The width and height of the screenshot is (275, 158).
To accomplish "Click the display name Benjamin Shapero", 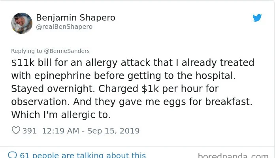I will [75, 18].
